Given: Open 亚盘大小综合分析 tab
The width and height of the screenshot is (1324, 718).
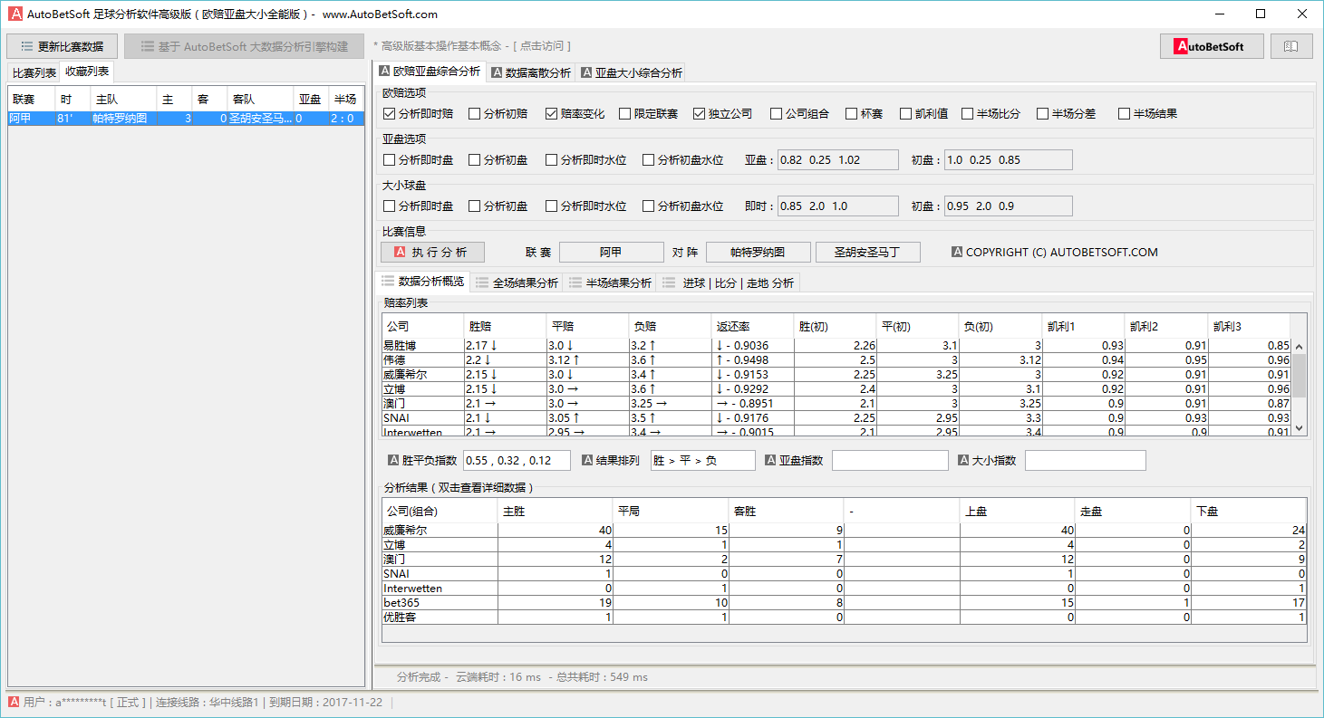Looking at the screenshot, I should click(x=632, y=72).
